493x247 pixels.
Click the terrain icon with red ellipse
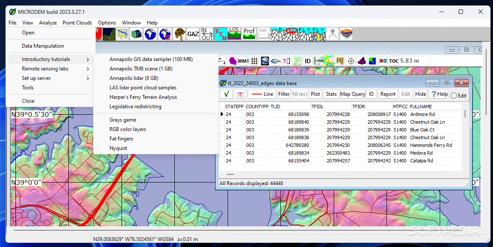coord(291,34)
